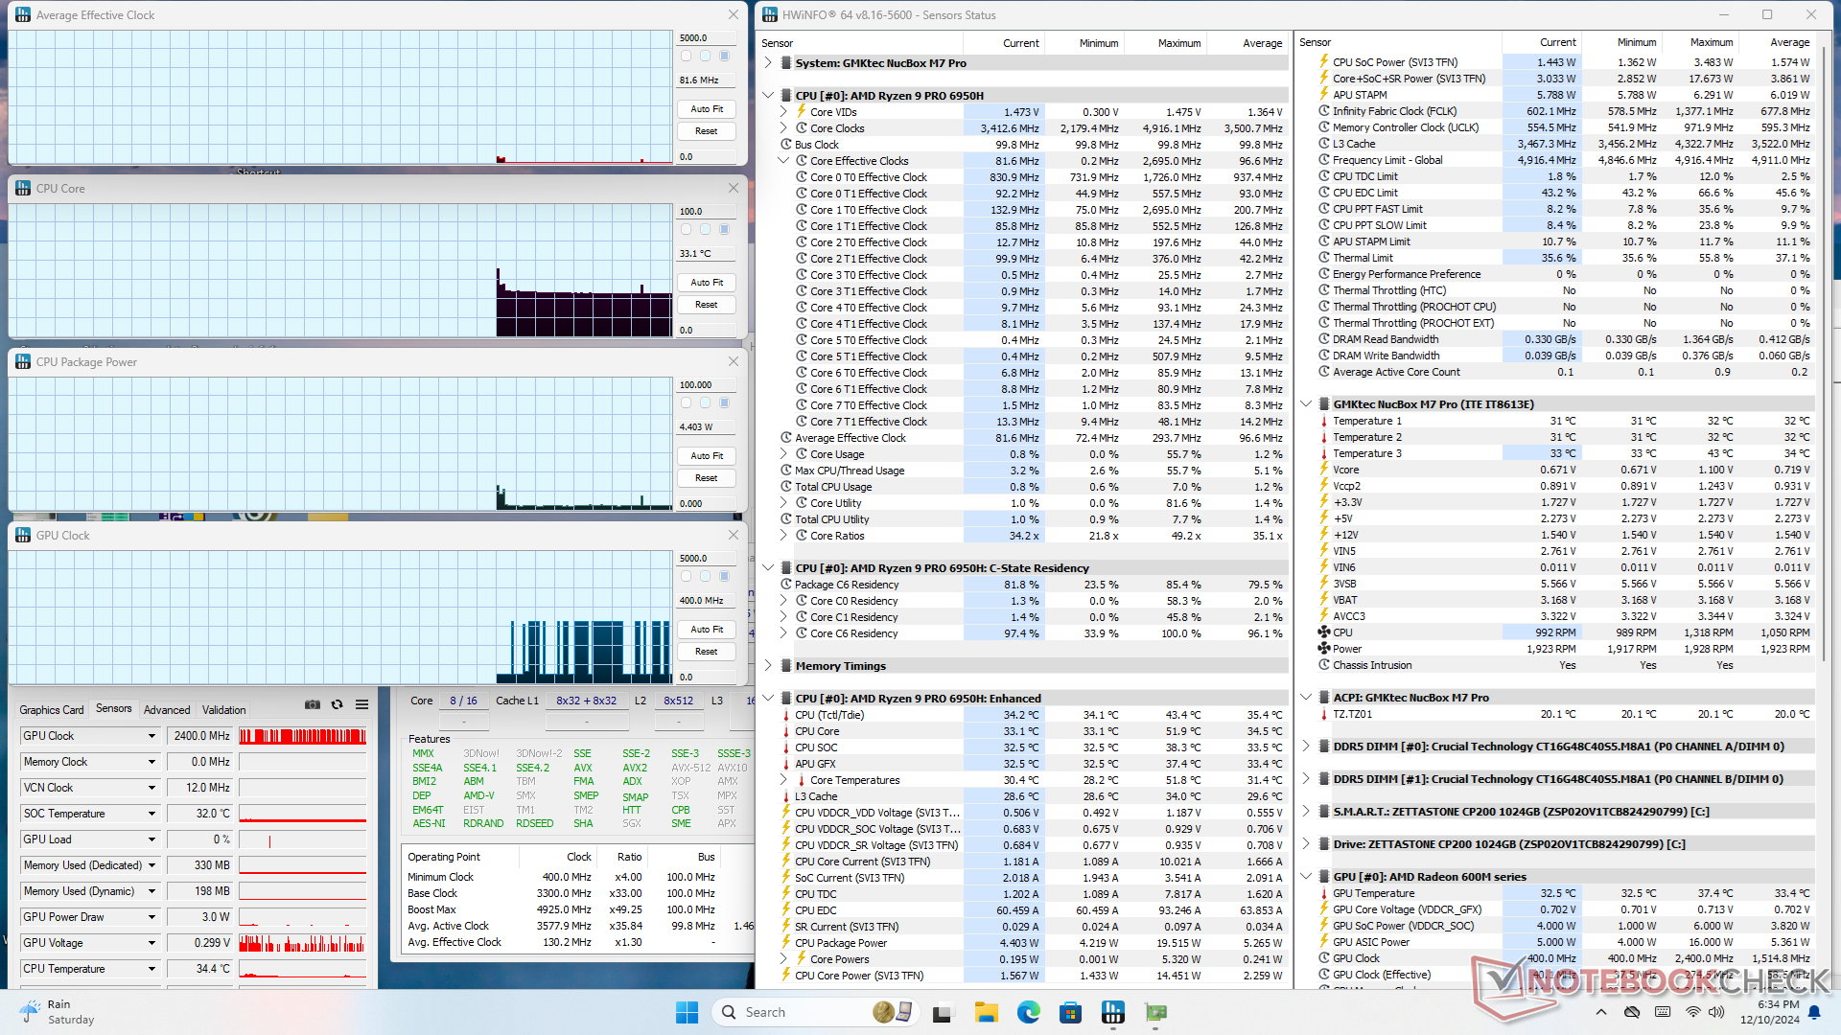Collapse the CPU [#0]: AMD Ryzen 9 PRO 6950H group
Image resolution: width=1841 pixels, height=1035 pixels.
(x=768, y=96)
